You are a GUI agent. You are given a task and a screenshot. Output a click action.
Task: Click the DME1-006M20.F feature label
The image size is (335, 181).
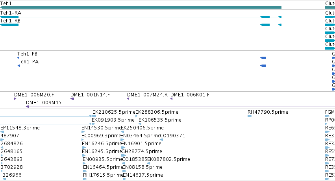pos(34,95)
